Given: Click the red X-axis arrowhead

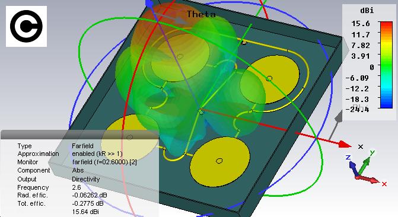Looking at the screenshot, I should pyautogui.click(x=345, y=145).
